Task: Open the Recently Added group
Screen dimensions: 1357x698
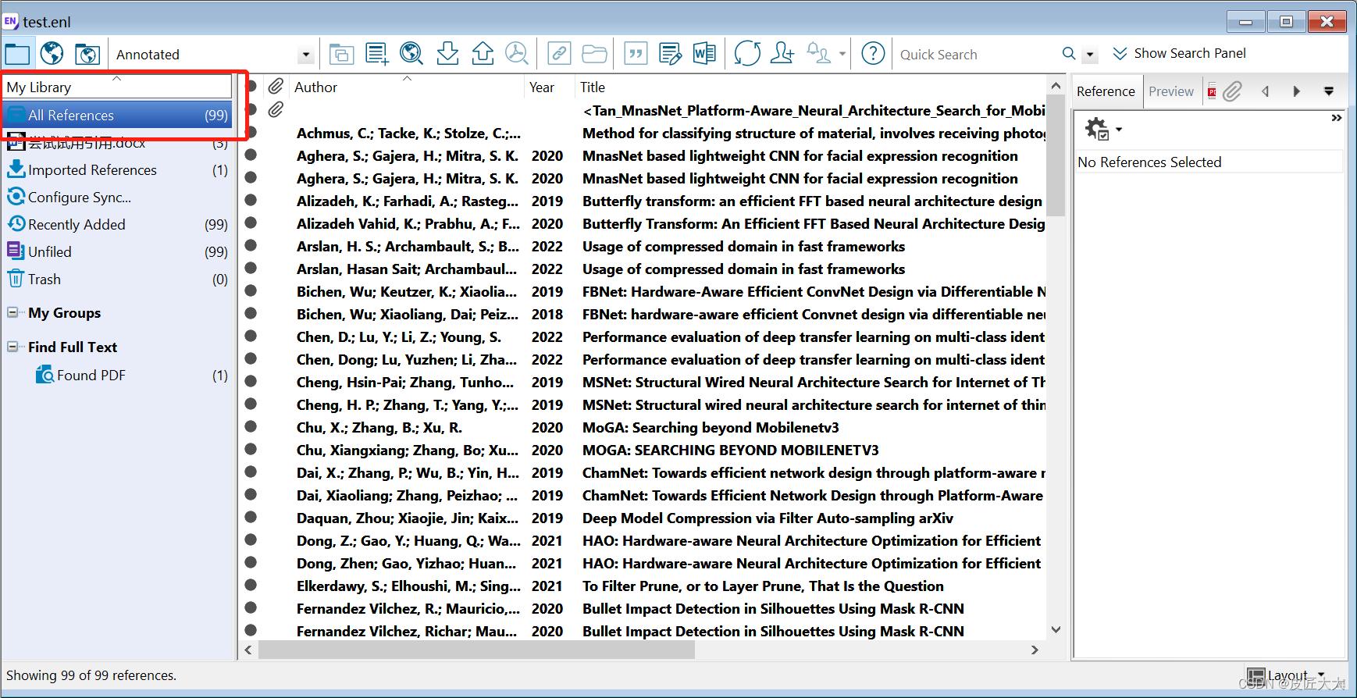Action: click(117, 224)
